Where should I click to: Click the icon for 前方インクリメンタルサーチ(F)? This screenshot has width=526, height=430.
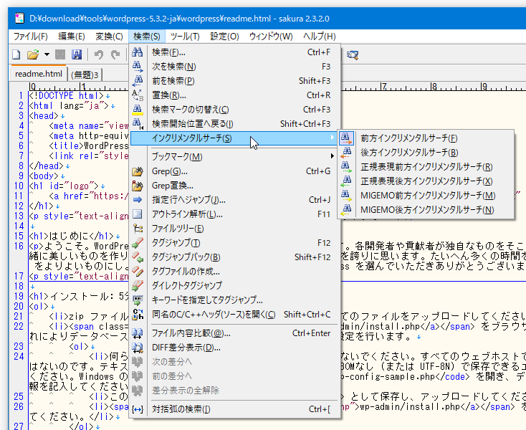pos(346,138)
